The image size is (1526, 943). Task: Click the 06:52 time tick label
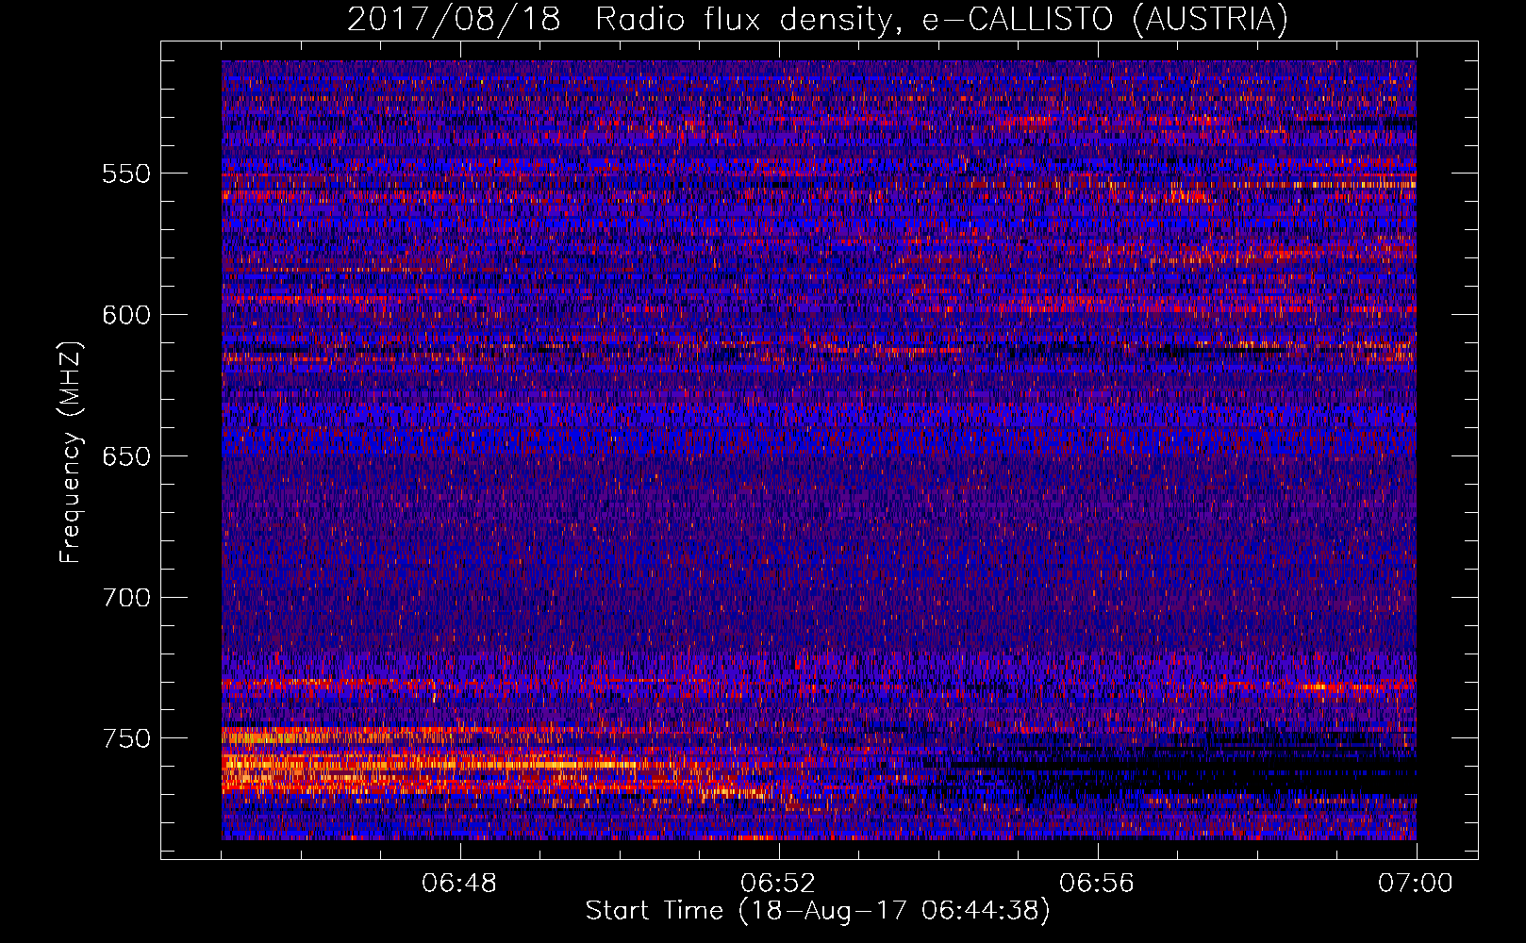(x=778, y=884)
